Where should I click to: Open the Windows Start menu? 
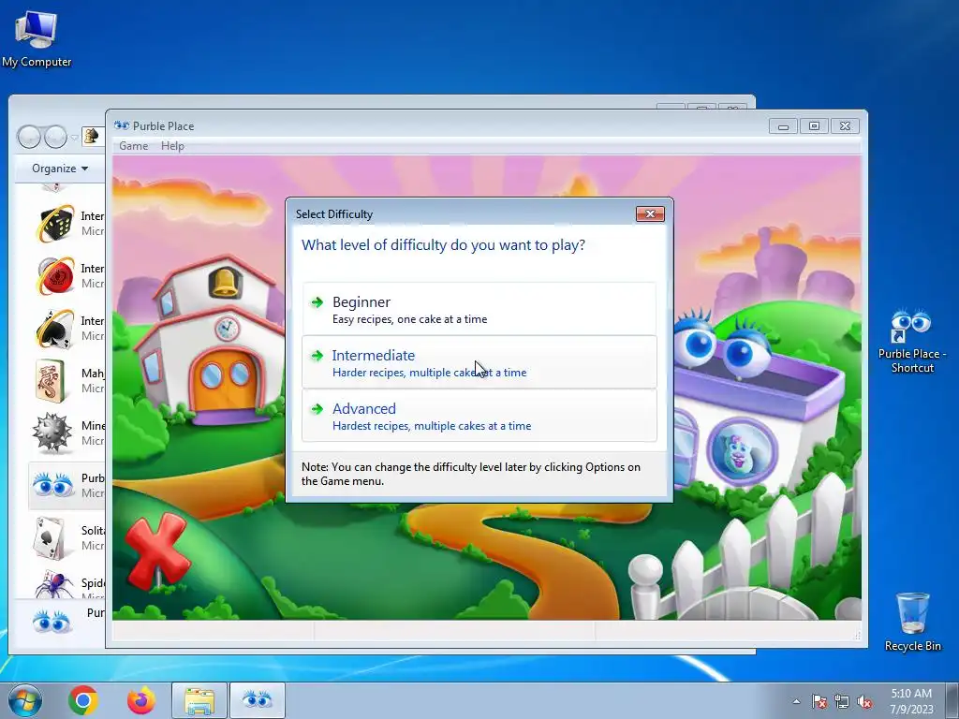(x=24, y=700)
